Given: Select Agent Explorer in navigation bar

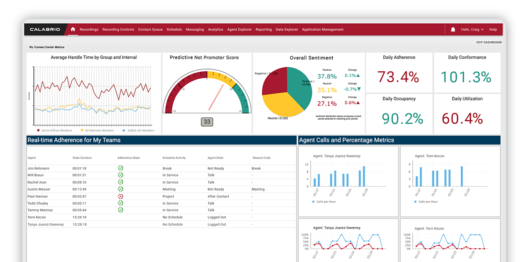Looking at the screenshot, I should click(x=239, y=29).
